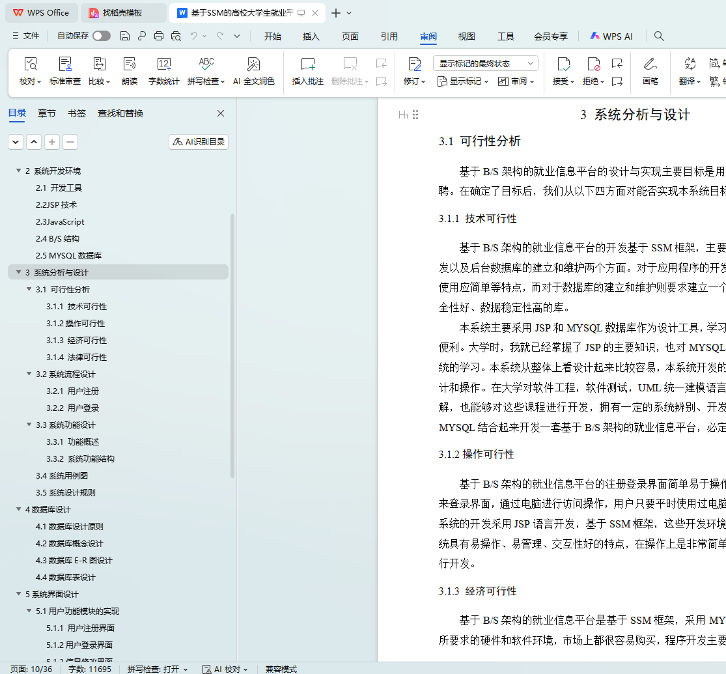Collapse the 5 系统界面设计 outline section
This screenshot has width=726, height=674.
pos(19,594)
